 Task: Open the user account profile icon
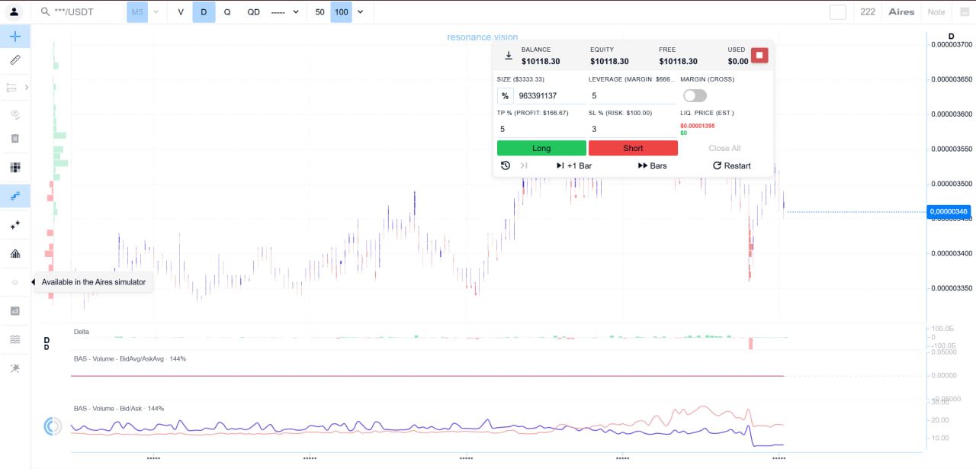(x=14, y=12)
